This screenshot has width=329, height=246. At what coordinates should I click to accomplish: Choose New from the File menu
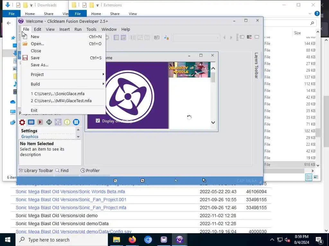point(63,37)
